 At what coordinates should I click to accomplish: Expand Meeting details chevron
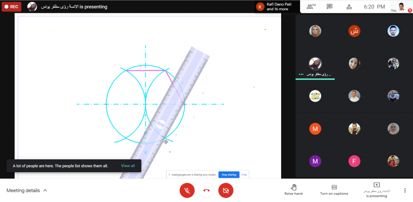[x=45, y=190]
